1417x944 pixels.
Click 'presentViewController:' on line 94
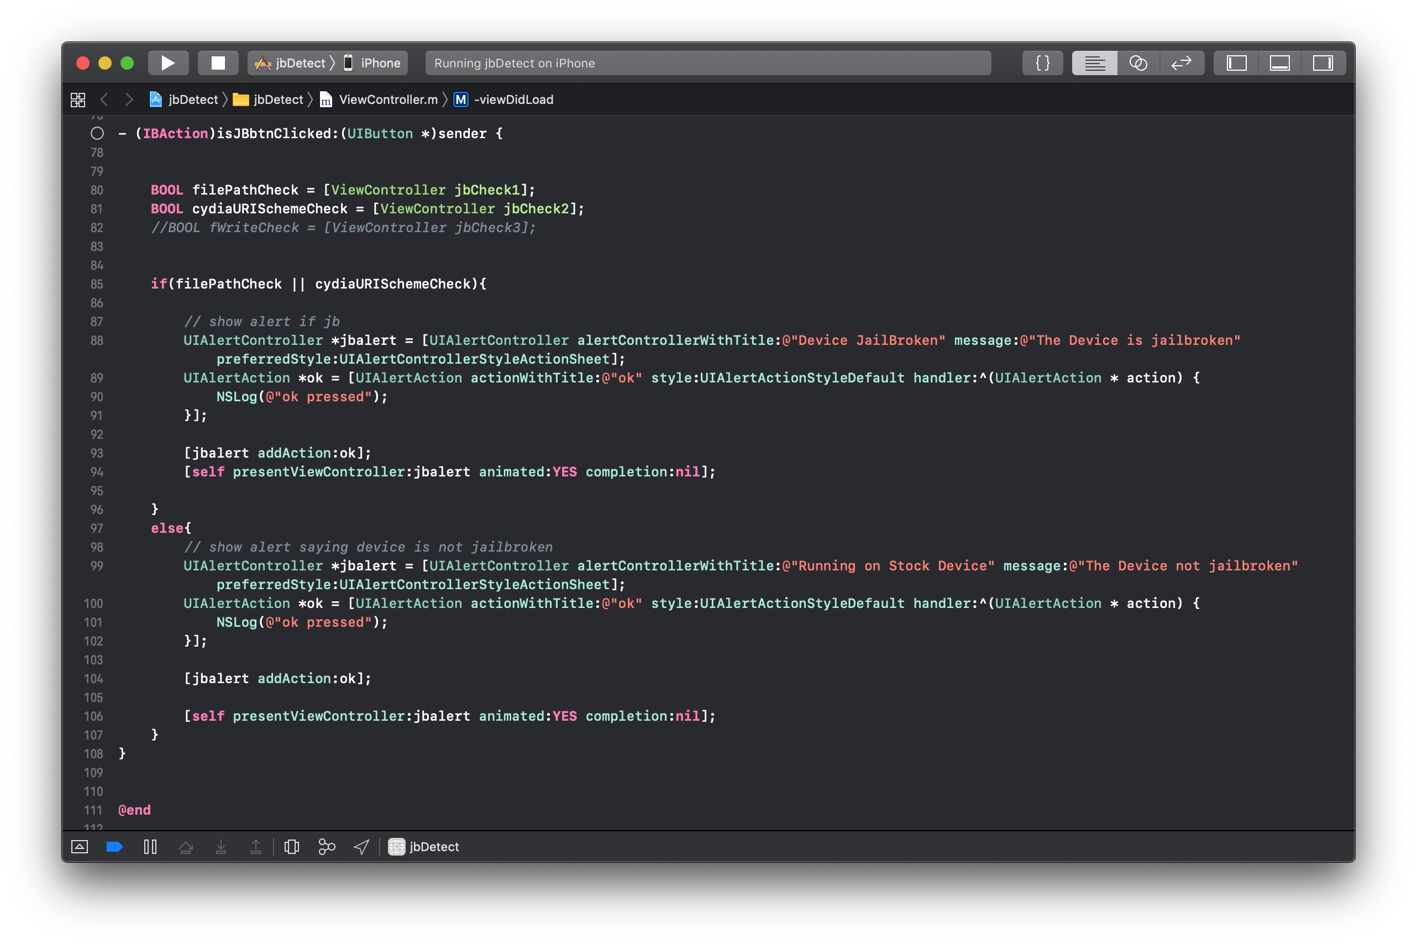pyautogui.click(x=323, y=472)
